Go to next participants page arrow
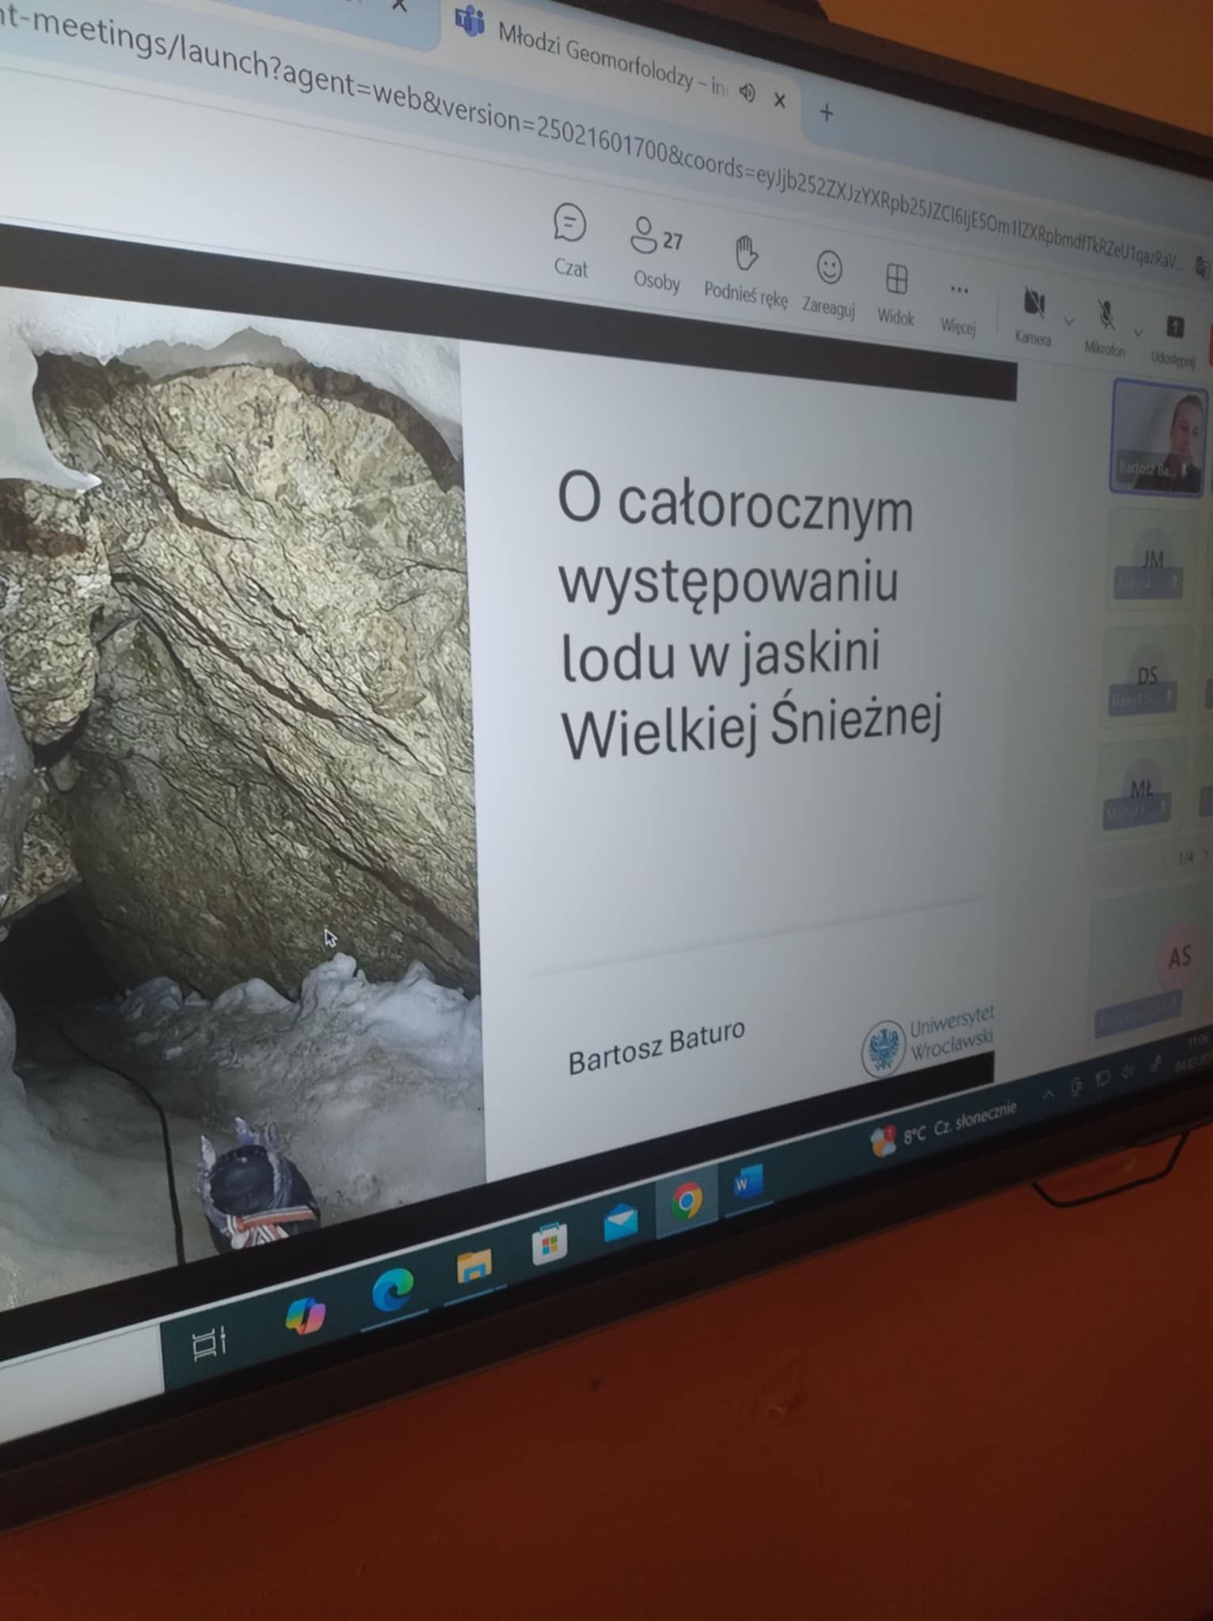This screenshot has height=1621, width=1213. pyautogui.click(x=1206, y=854)
